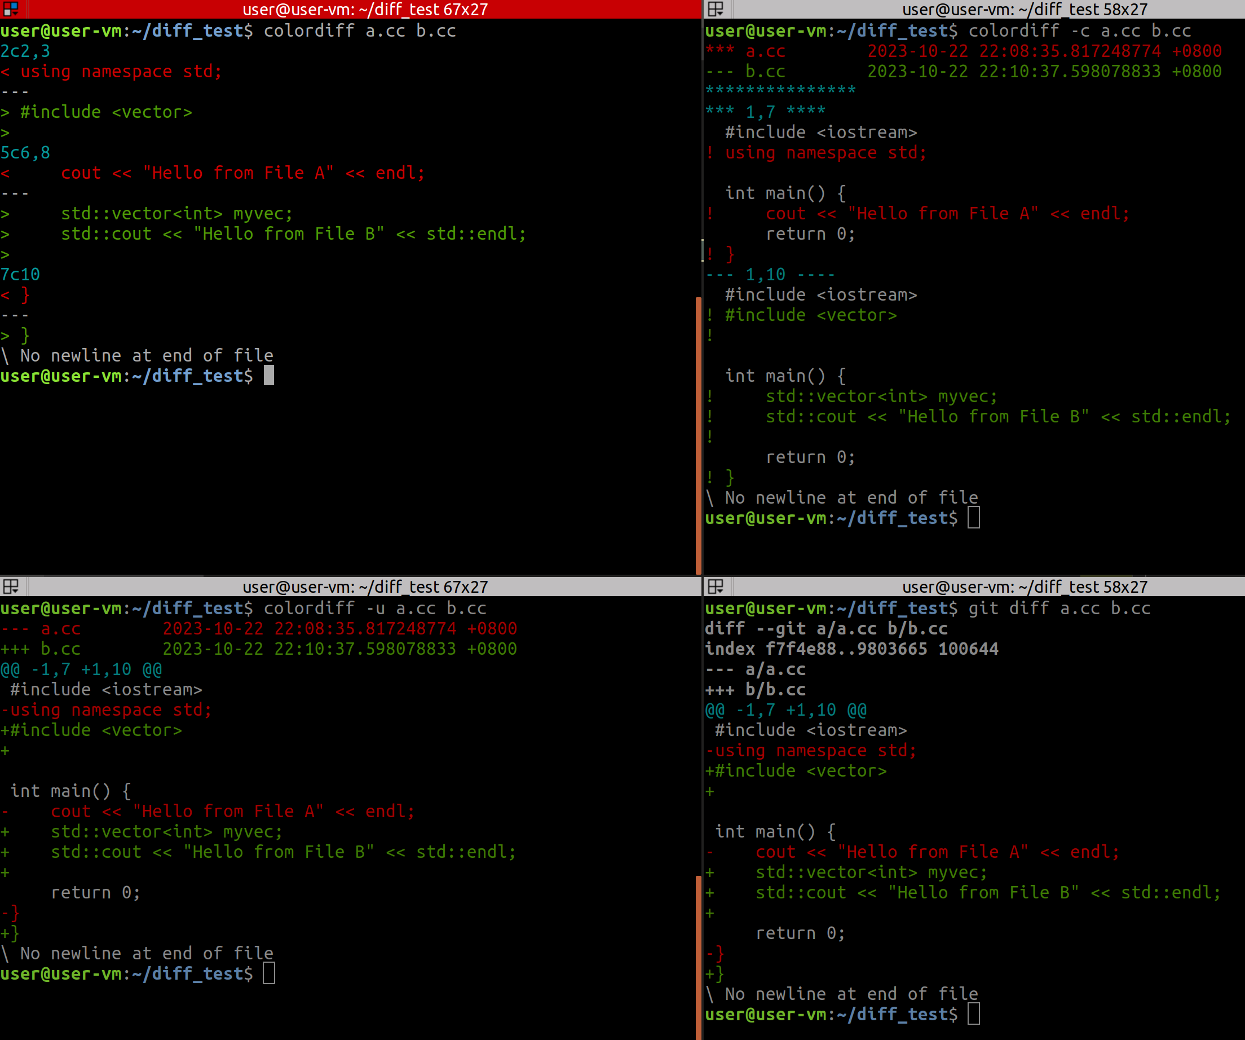1245x1040 pixels.
Task: Open the group menu icon of the colordiff -c pane
Action: pos(716,9)
